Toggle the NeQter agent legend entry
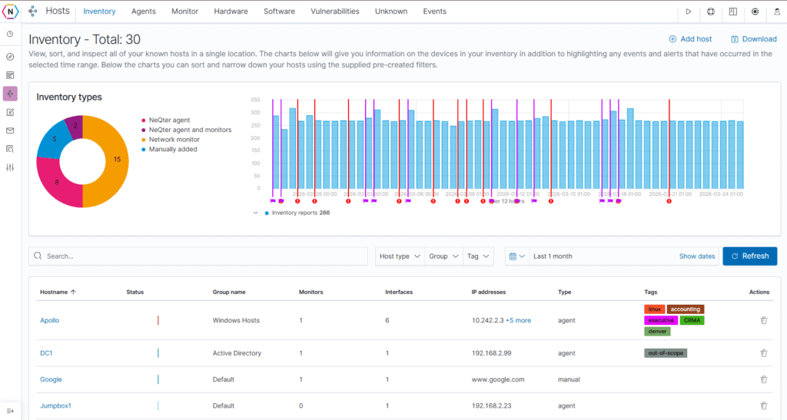787x420 pixels. pyautogui.click(x=168, y=120)
